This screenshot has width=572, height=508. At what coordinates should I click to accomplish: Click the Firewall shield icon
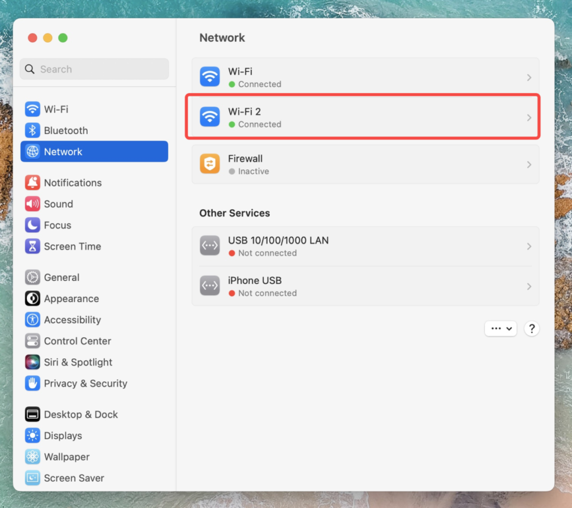pyautogui.click(x=209, y=164)
